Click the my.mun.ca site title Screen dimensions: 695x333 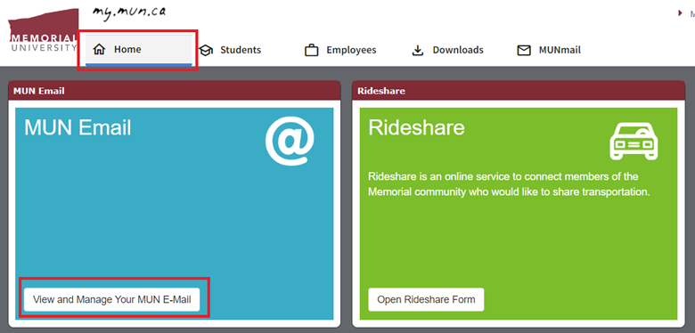(129, 12)
